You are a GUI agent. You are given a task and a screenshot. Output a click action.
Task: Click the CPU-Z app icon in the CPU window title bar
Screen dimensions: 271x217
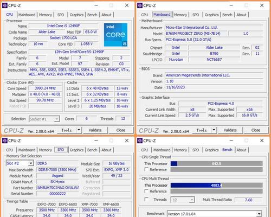pyautogui.click(x=5, y=5)
